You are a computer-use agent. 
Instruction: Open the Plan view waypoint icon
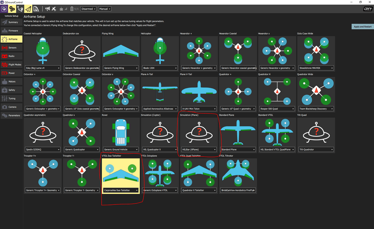[x=20, y=9]
